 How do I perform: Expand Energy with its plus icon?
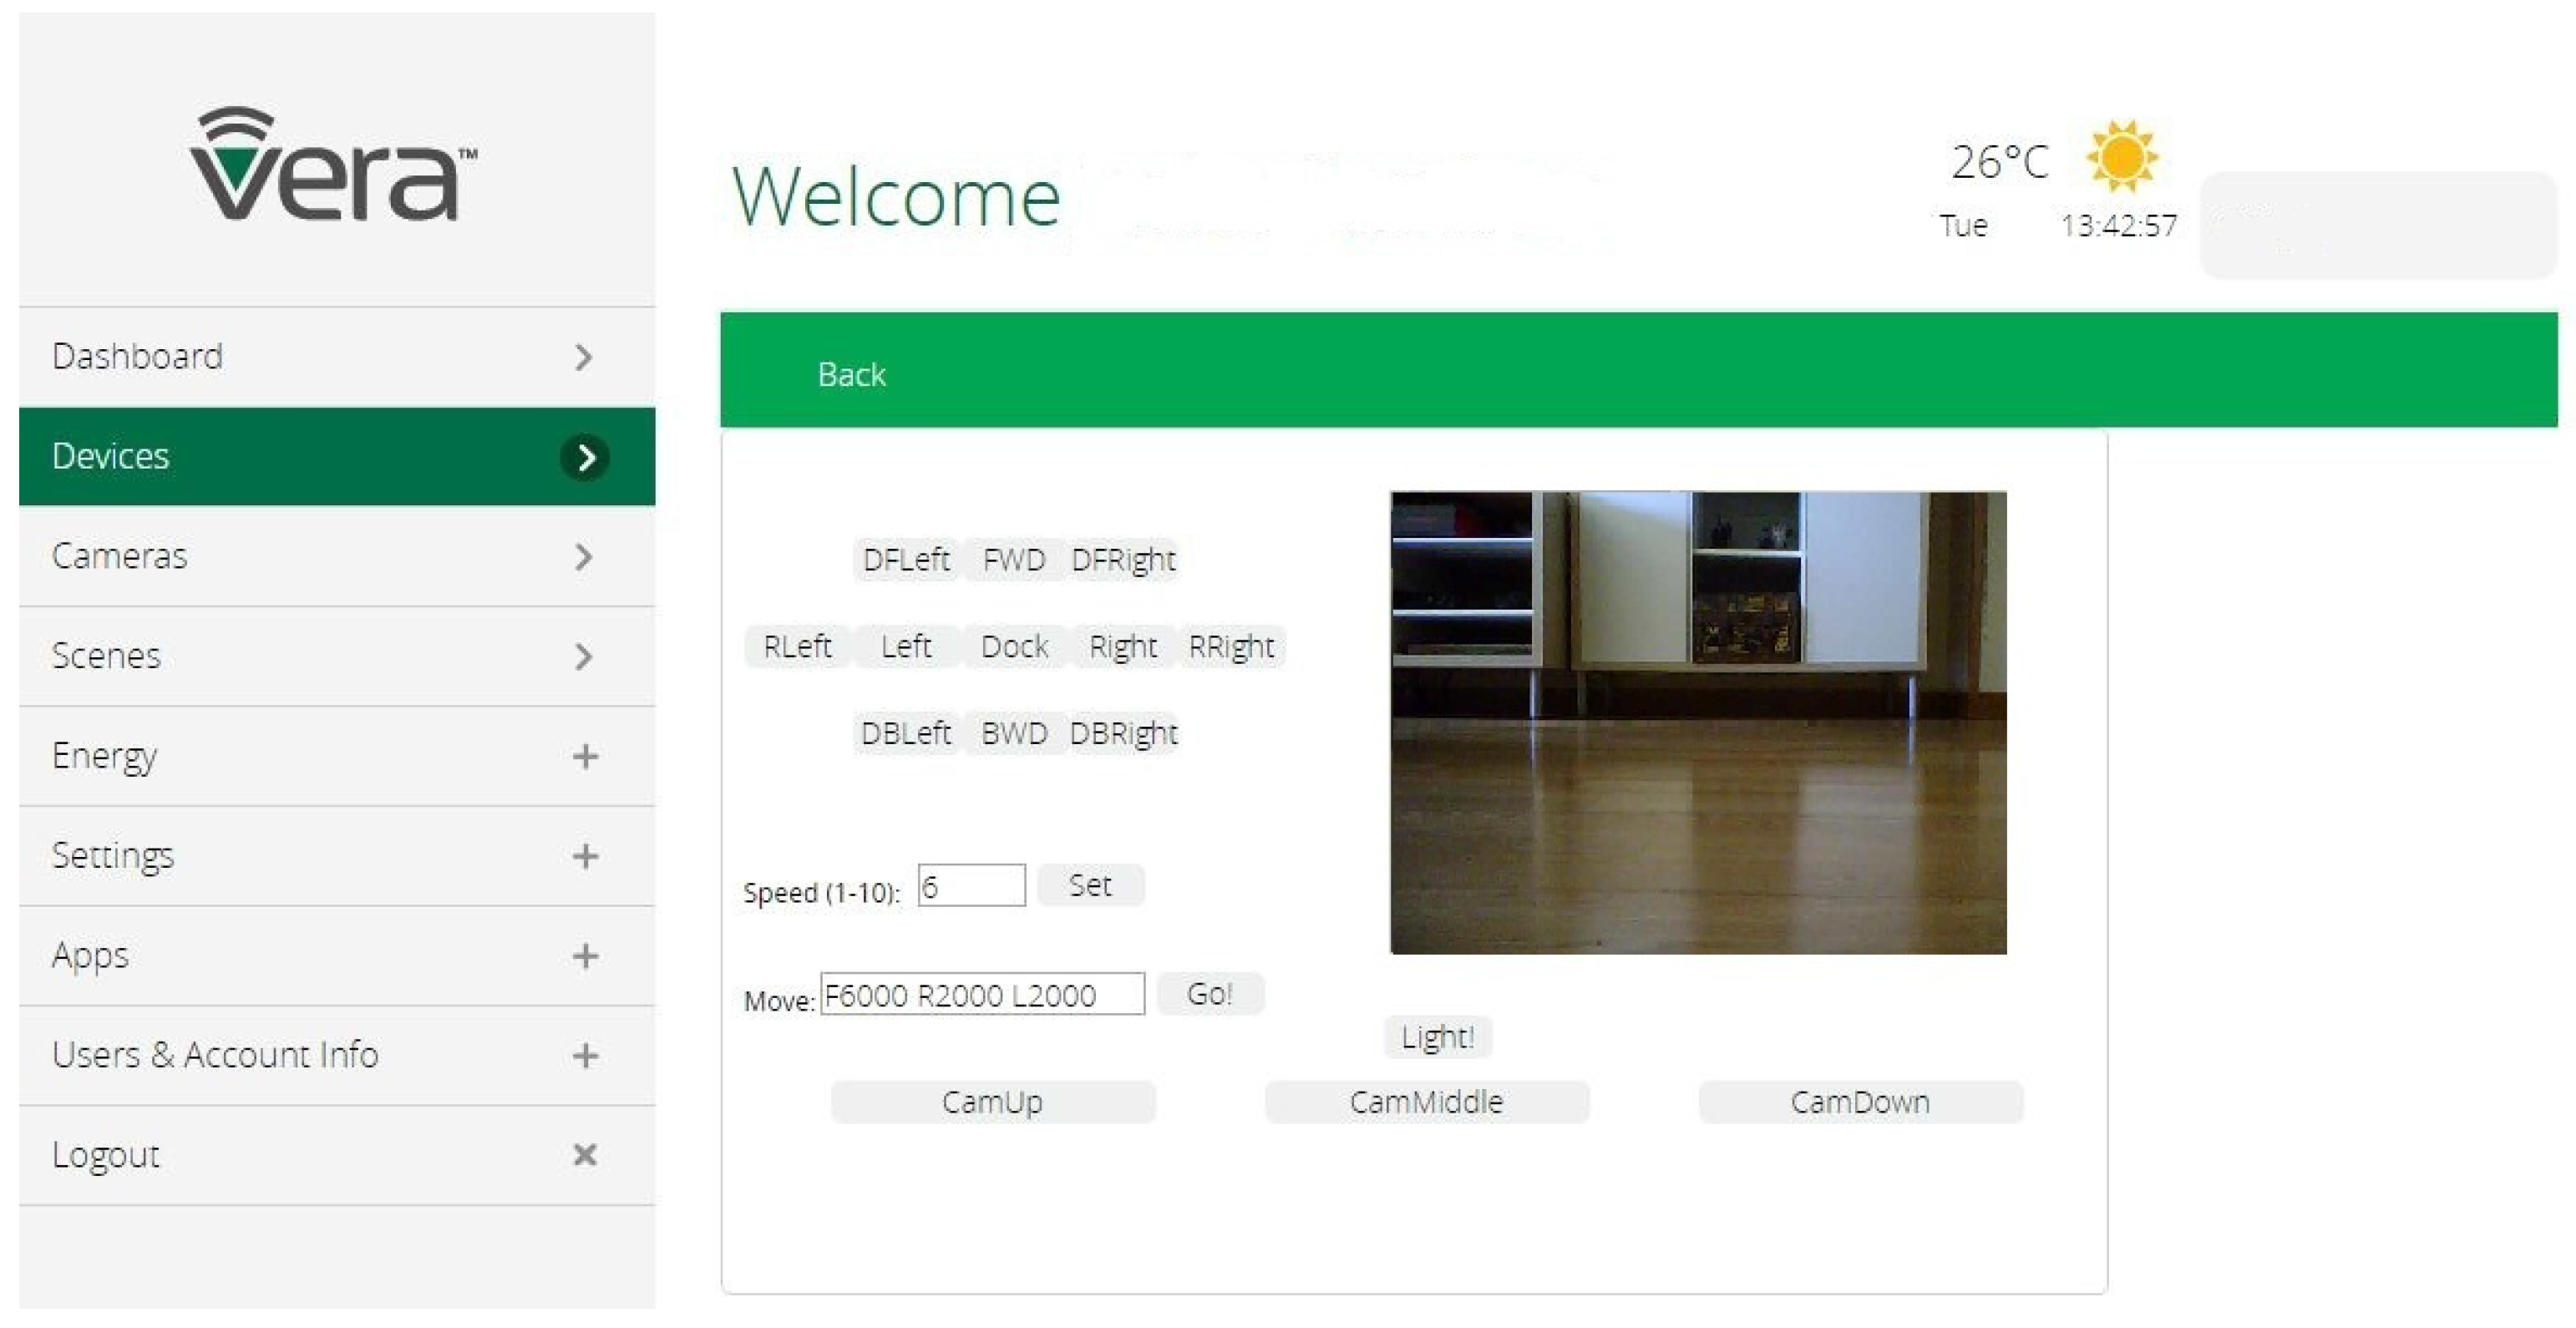585,756
